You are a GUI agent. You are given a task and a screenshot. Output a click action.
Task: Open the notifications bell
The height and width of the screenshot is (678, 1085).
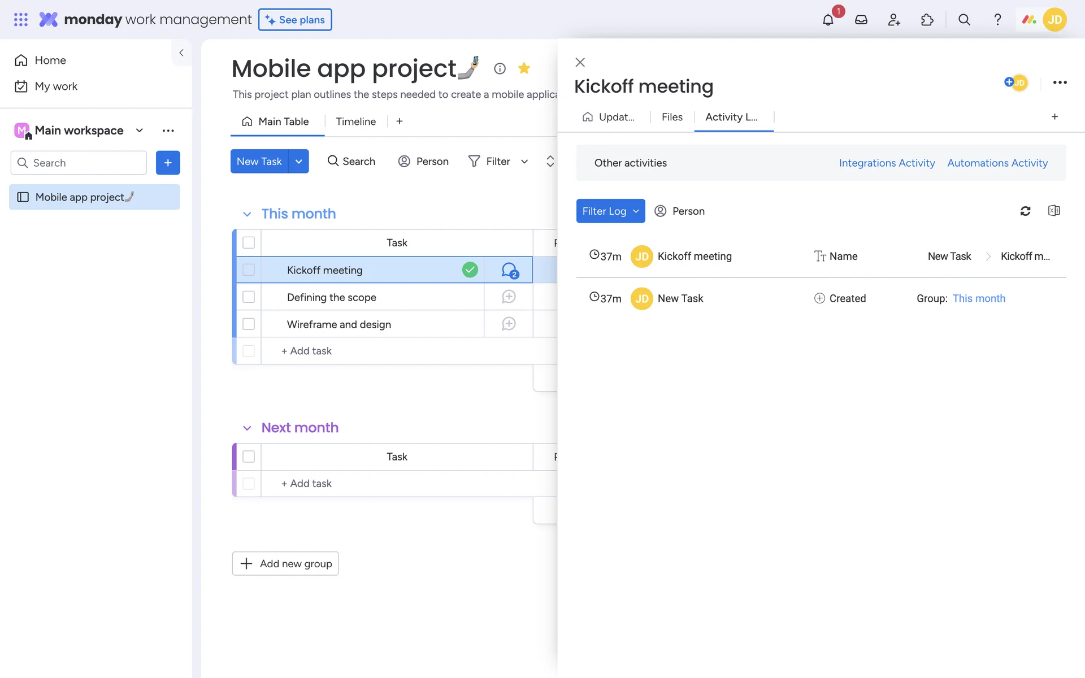point(828,20)
